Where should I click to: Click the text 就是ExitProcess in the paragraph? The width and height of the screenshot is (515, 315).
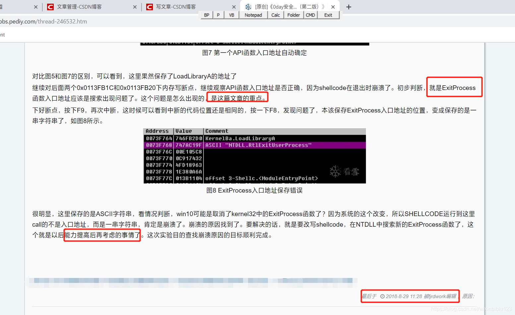pyautogui.click(x=452, y=88)
